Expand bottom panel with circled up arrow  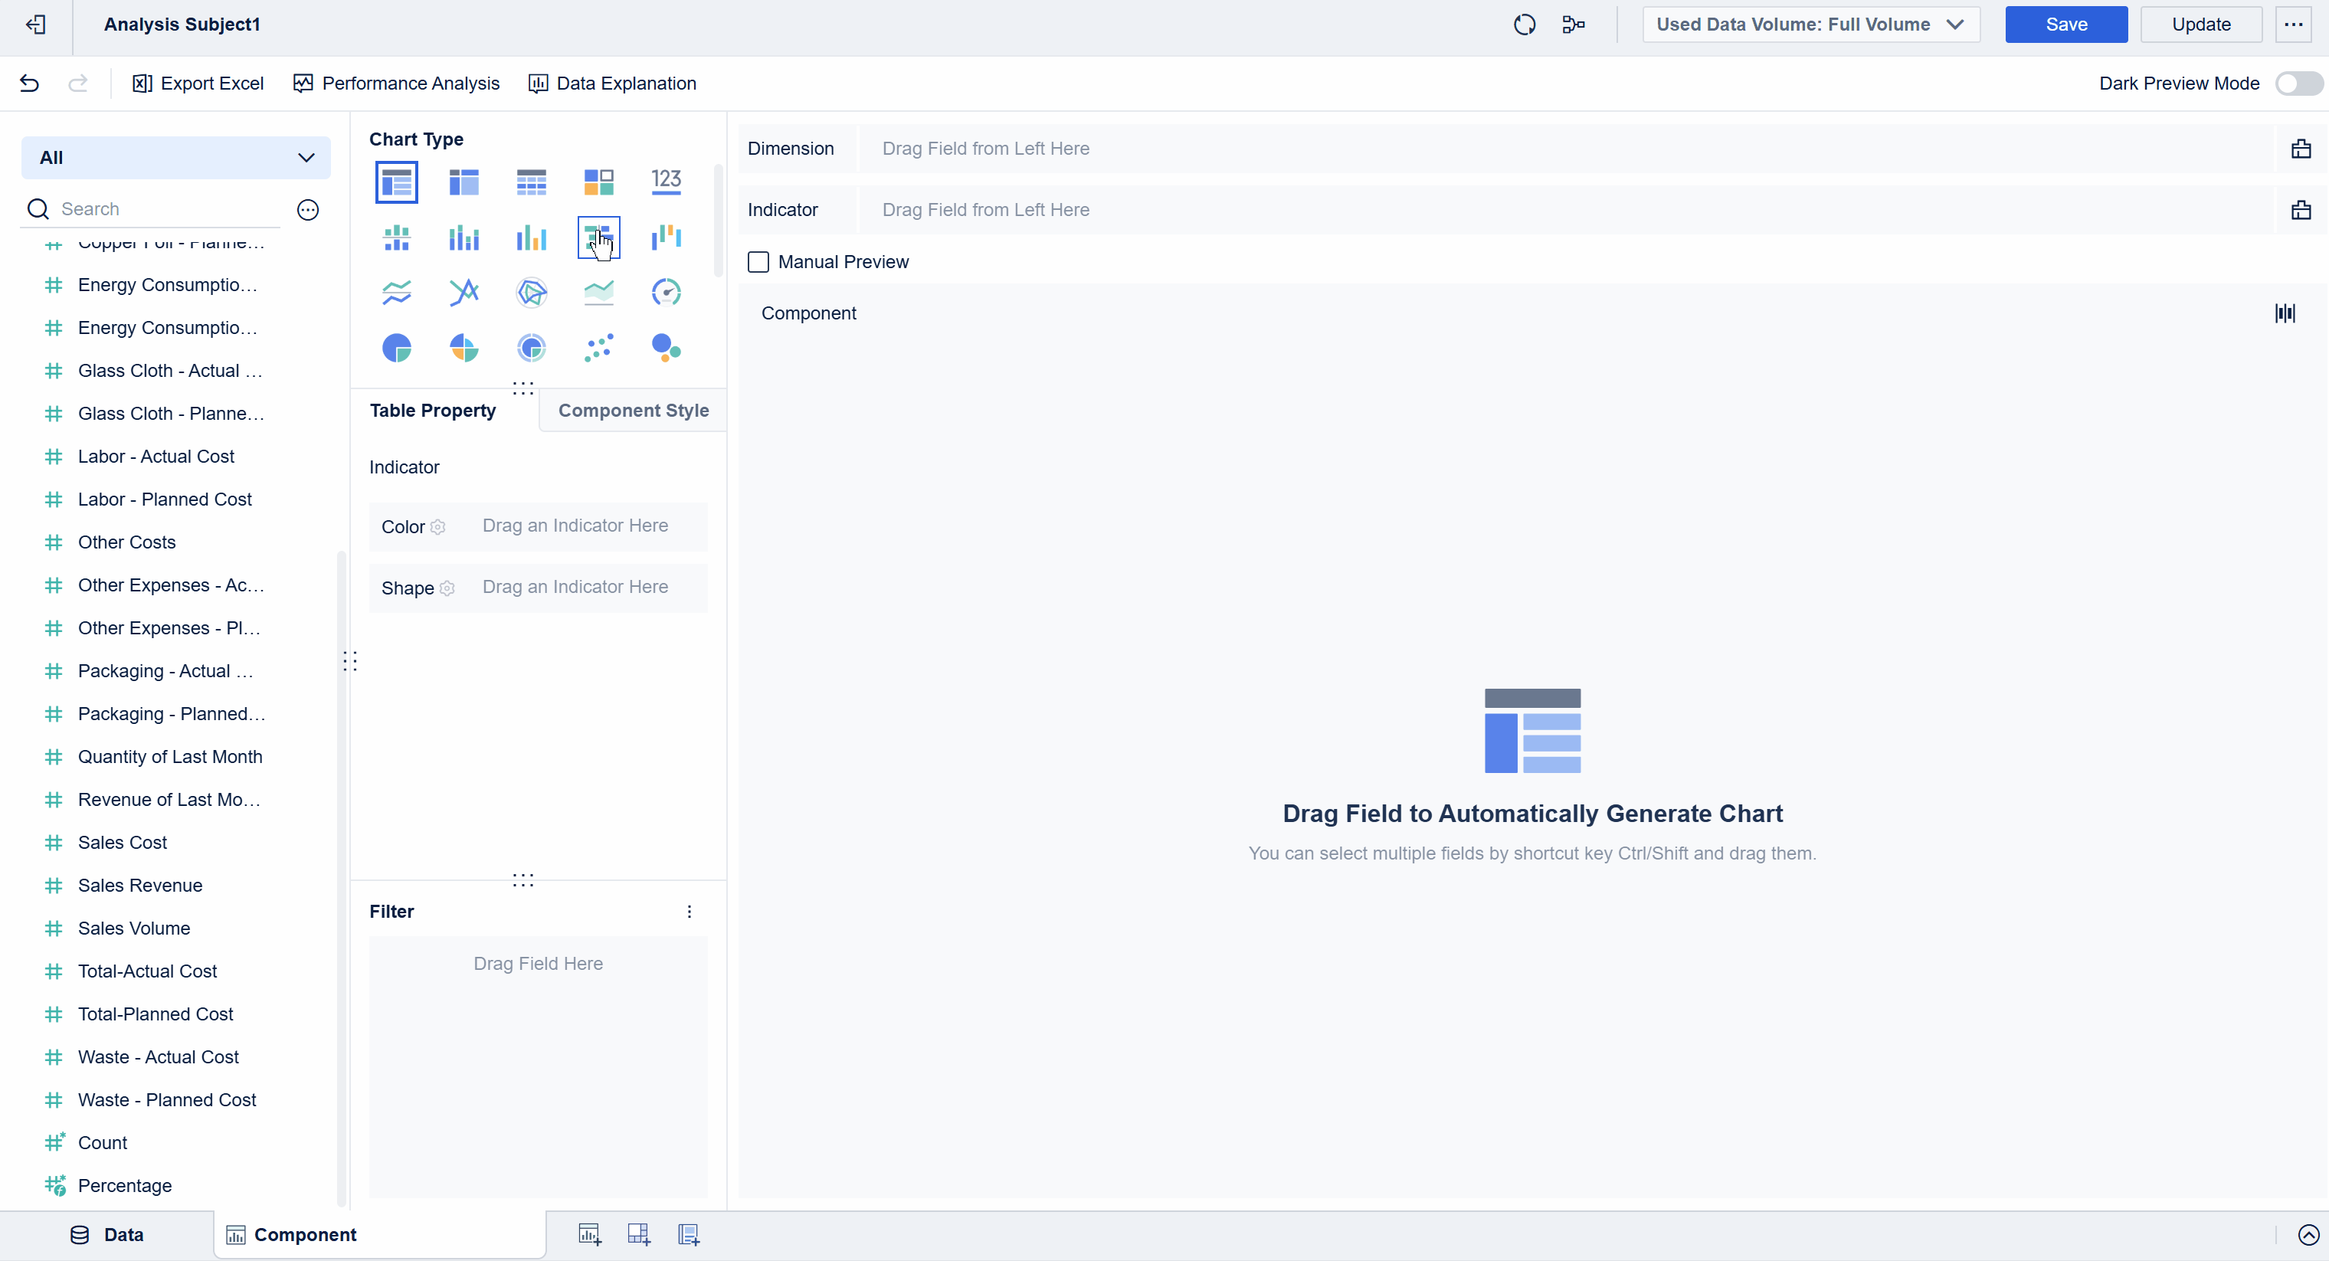pyautogui.click(x=2308, y=1235)
